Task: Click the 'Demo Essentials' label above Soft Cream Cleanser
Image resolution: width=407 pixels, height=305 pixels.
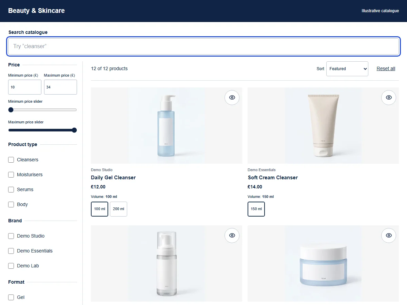Action: [x=261, y=170]
